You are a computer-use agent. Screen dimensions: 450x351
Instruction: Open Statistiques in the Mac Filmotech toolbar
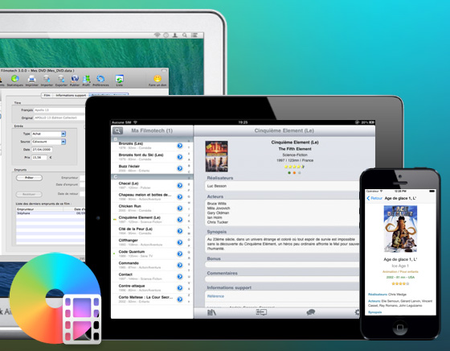(x=15, y=81)
